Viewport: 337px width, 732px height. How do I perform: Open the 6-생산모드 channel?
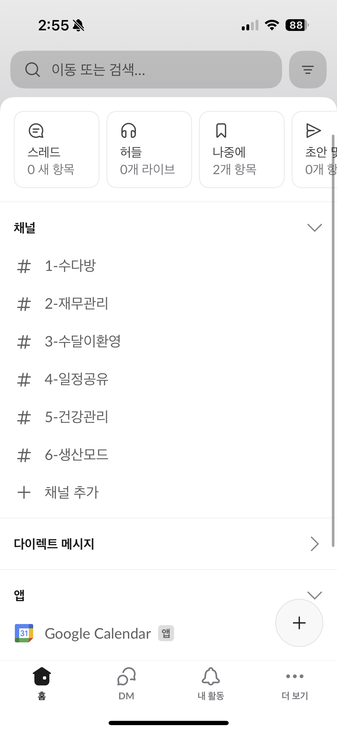click(76, 455)
